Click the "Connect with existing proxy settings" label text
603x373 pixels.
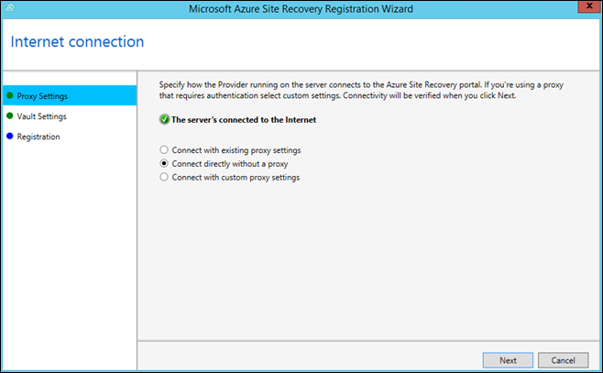coord(236,149)
